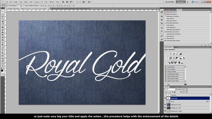Image resolution: width=212 pixels, height=119 pixels.
Task: Toggle the Auto-Select checkbox
Action: pyautogui.click(x=8, y=6)
